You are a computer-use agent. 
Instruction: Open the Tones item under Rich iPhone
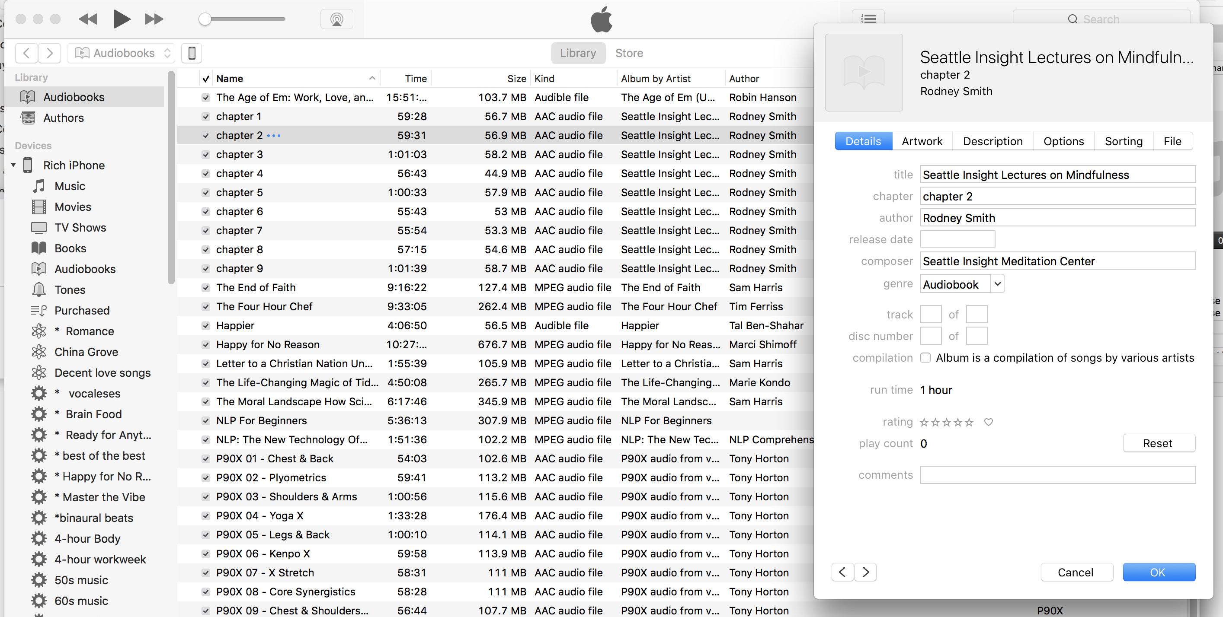point(70,290)
